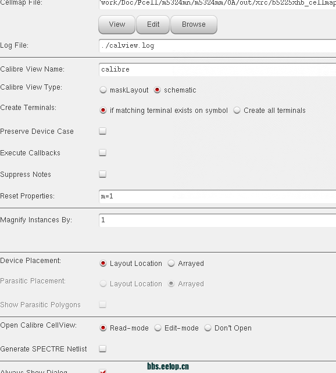
Task: Enable Generate SPECTRE Netlist checkbox
Action: click(x=103, y=349)
